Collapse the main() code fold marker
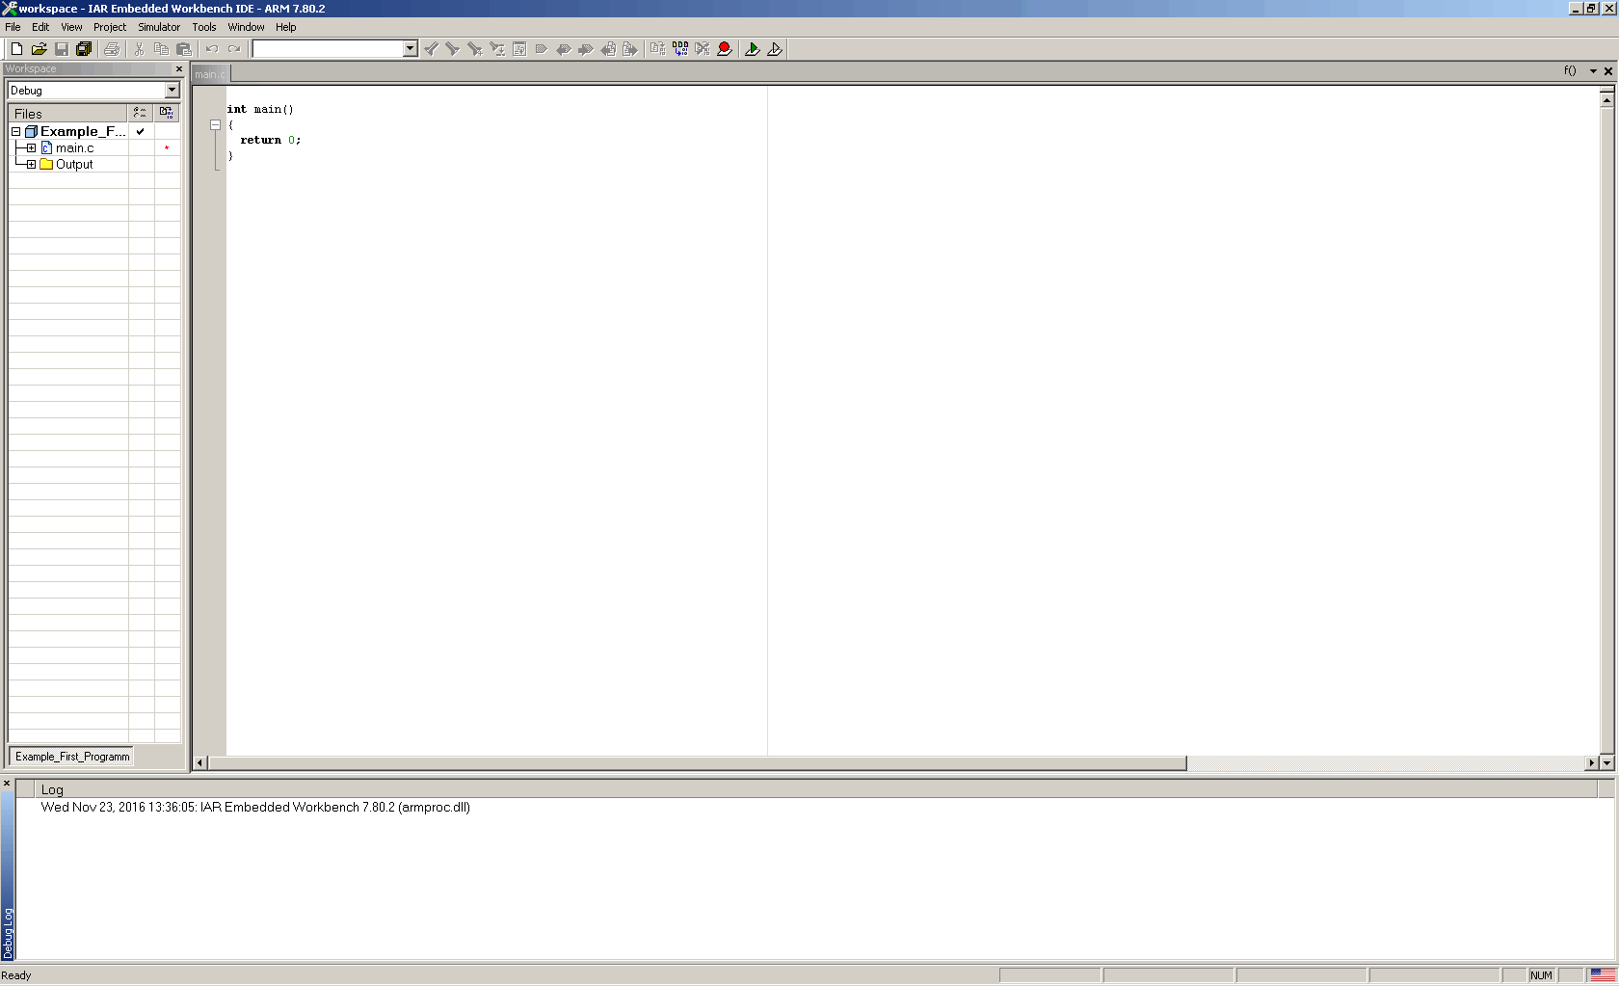 (x=215, y=125)
